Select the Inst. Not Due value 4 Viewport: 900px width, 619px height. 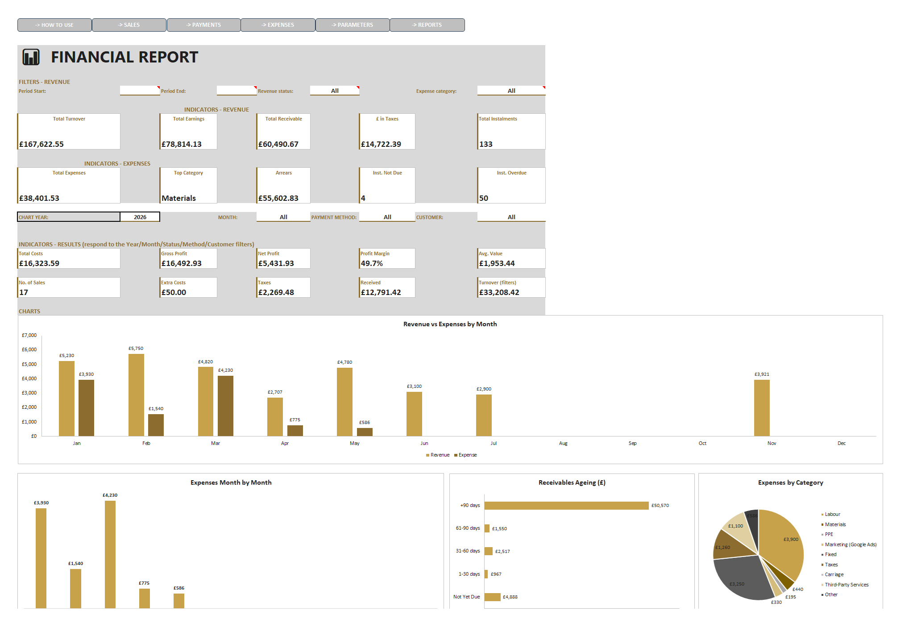(x=363, y=198)
